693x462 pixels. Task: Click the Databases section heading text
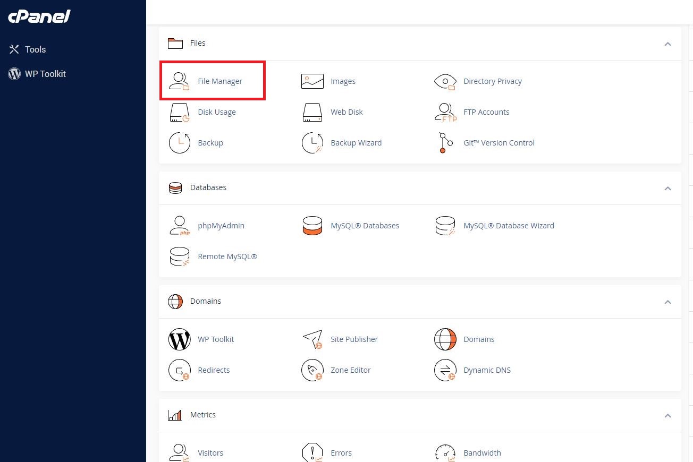pyautogui.click(x=208, y=187)
